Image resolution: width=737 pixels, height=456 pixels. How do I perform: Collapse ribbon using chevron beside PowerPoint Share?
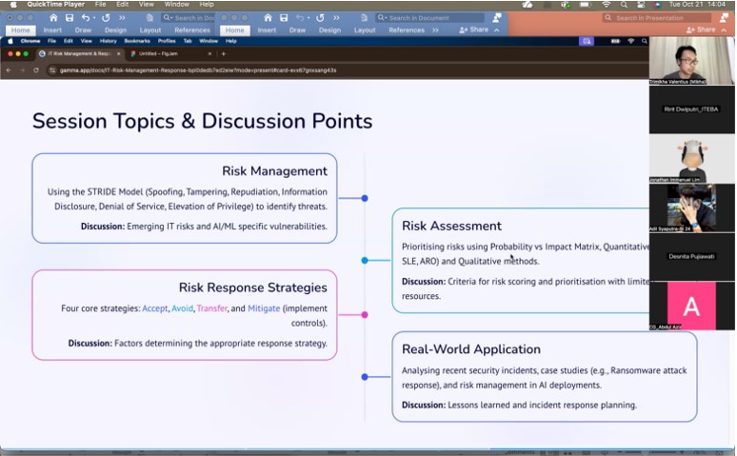tap(726, 30)
